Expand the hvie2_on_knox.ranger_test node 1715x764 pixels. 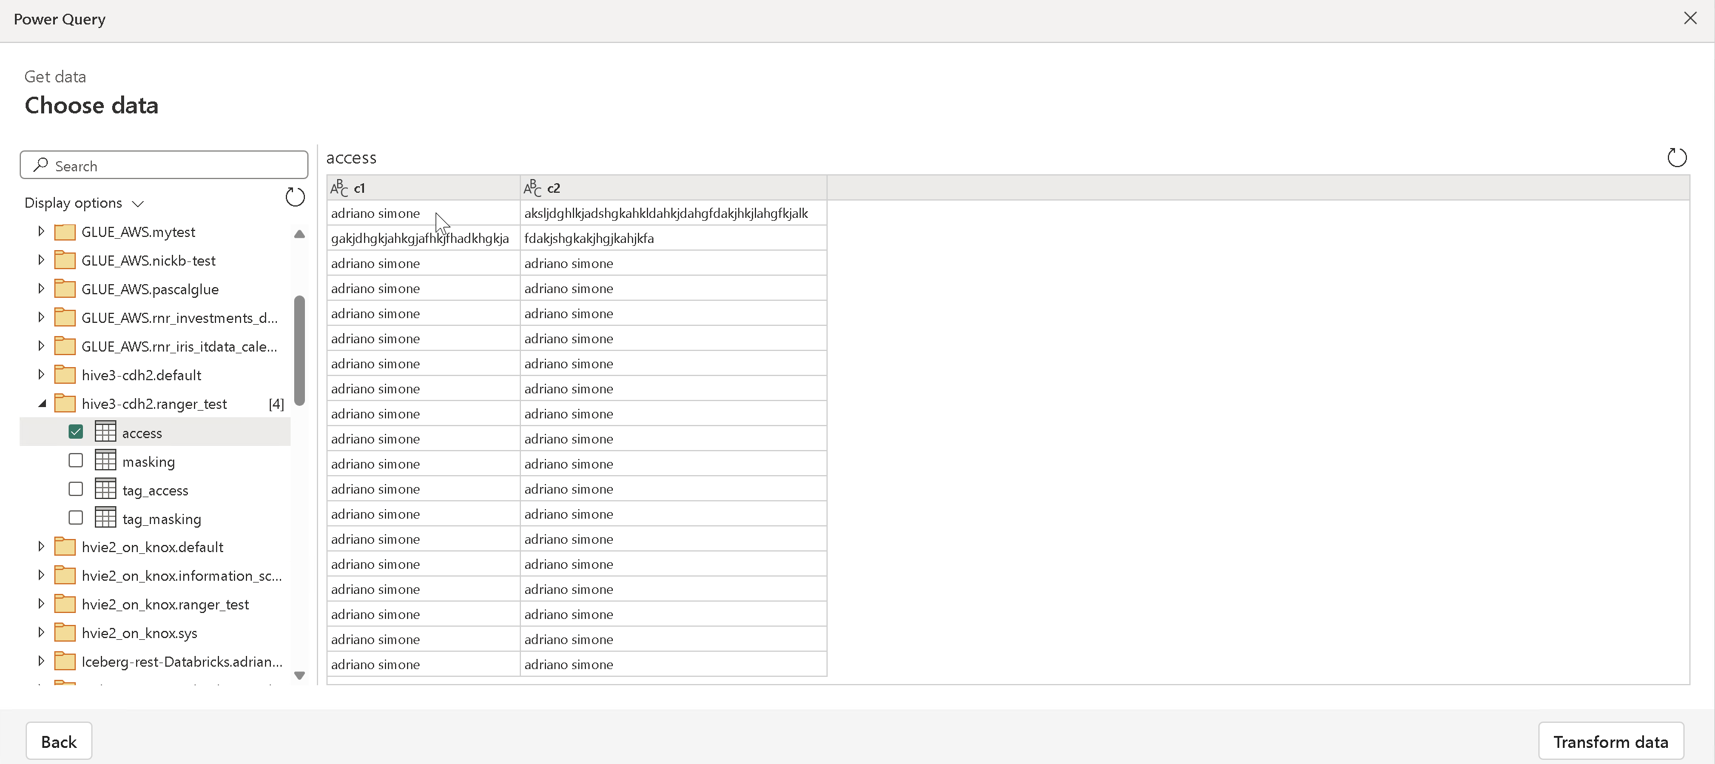tap(41, 604)
